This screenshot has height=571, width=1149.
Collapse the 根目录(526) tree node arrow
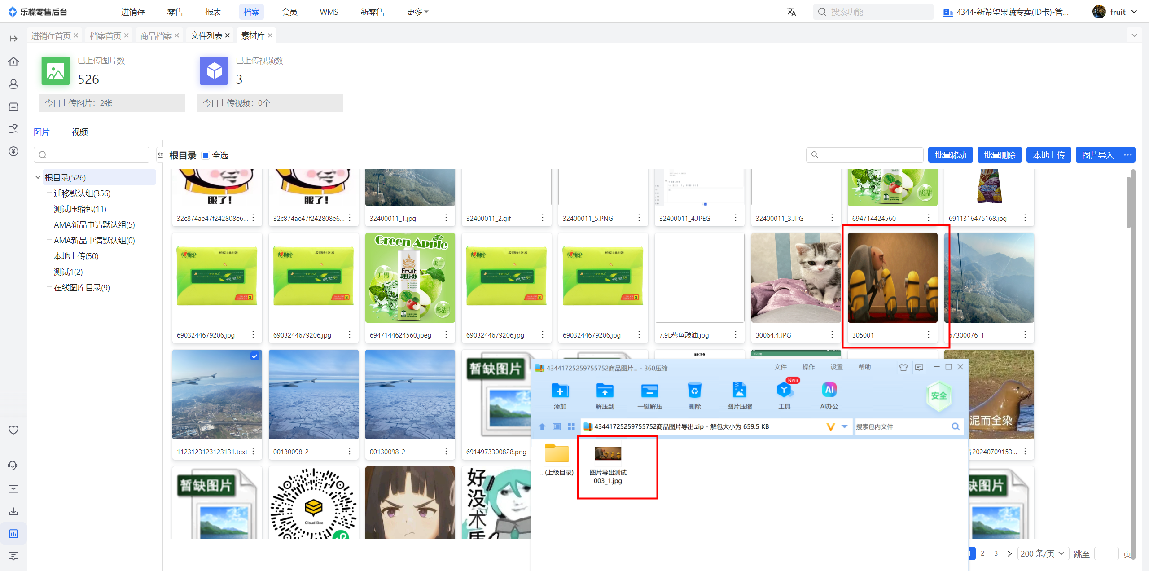[x=38, y=177]
